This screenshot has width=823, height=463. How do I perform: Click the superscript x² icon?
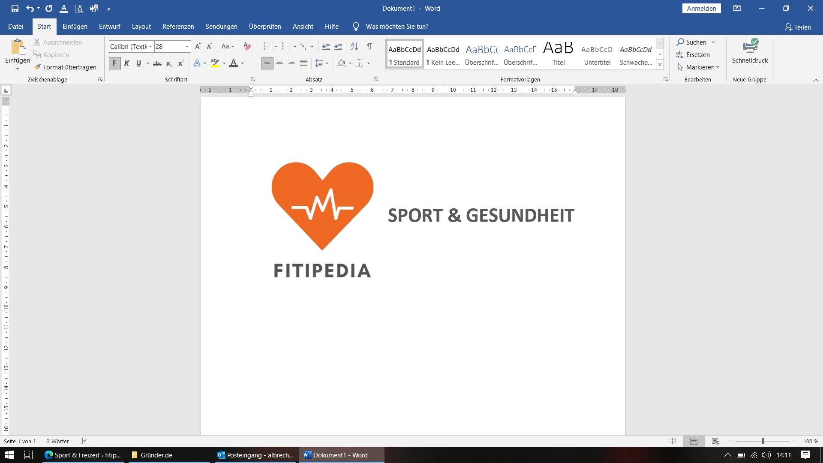[181, 63]
